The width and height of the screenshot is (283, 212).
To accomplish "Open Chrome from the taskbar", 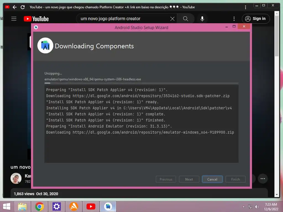I will 40,206.
